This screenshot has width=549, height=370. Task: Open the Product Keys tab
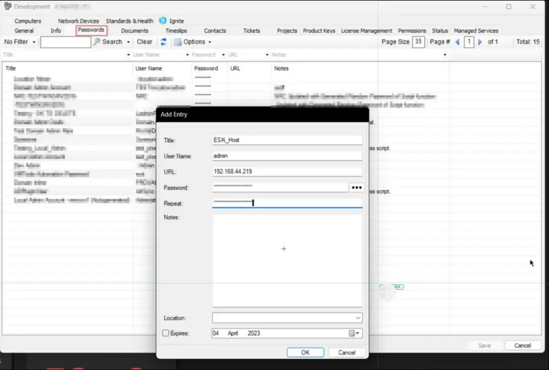pyautogui.click(x=319, y=31)
